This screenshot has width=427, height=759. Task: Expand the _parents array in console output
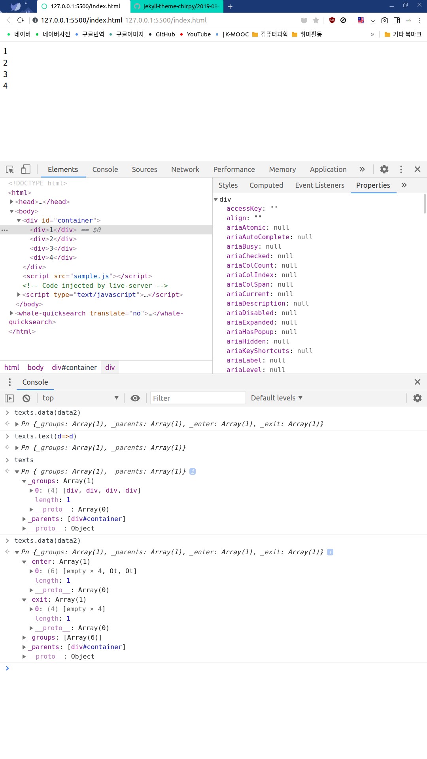[x=24, y=519]
